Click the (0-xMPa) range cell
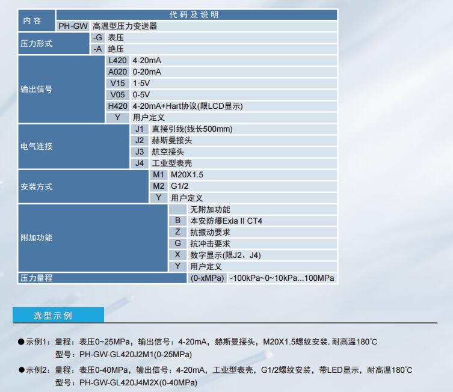Screen dimensions: 453x392 point(207,278)
